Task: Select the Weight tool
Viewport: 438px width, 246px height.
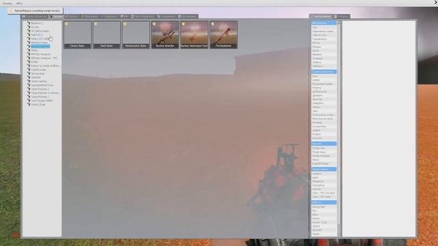Action: point(324,131)
